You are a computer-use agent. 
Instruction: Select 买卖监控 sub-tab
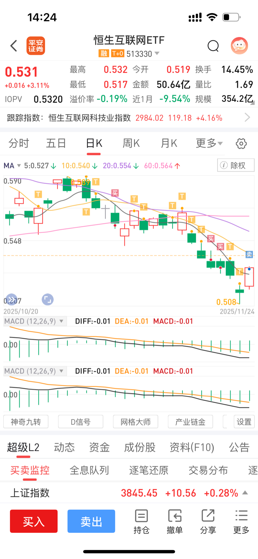(30, 470)
